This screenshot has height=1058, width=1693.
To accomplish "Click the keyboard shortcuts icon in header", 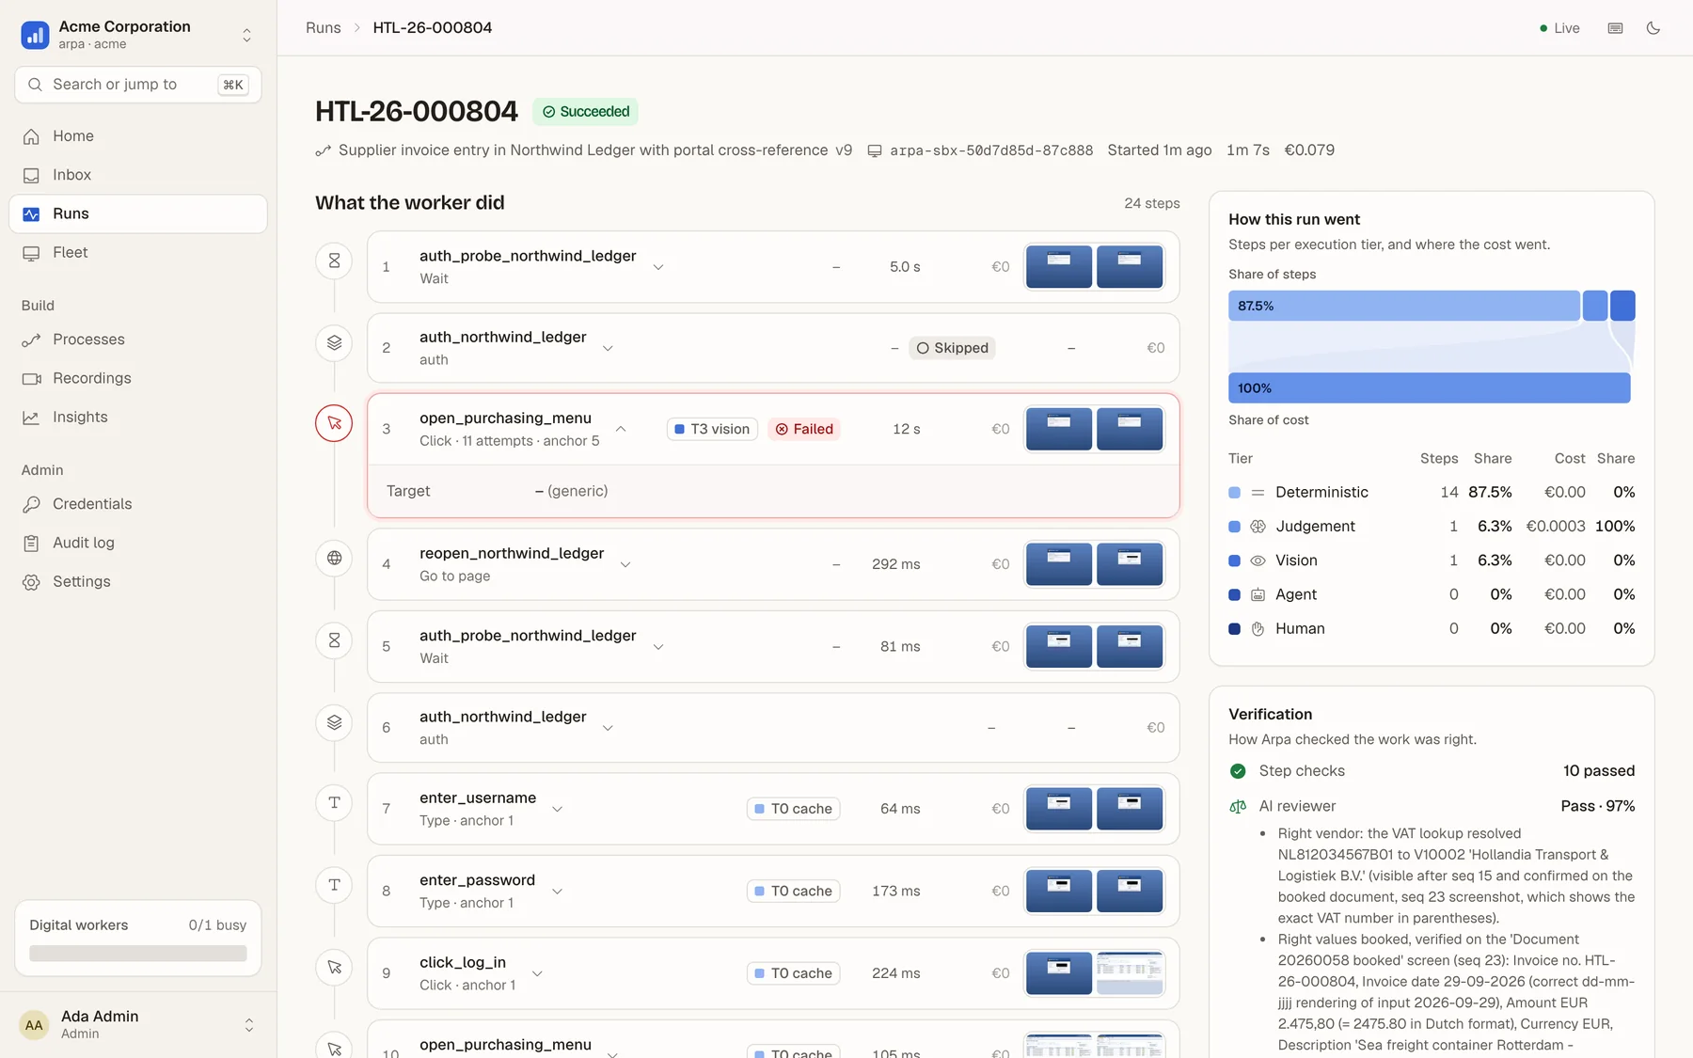I will click(1615, 28).
